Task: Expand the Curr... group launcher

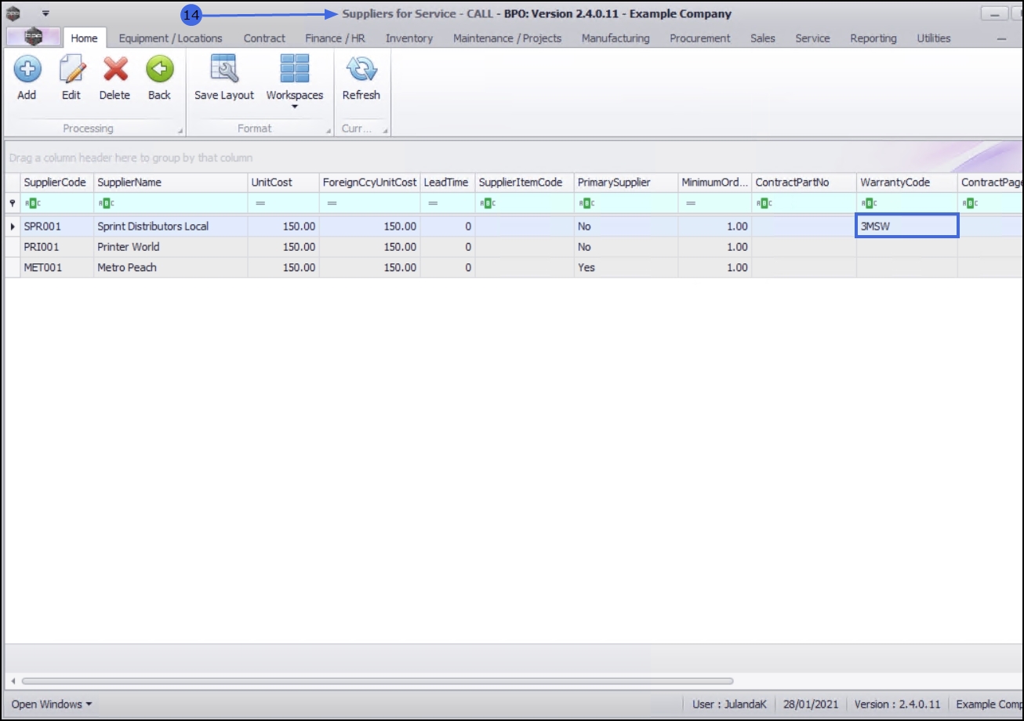Action: (385, 131)
